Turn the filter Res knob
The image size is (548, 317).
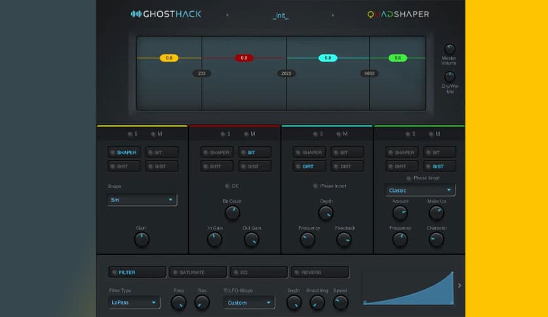(202, 303)
